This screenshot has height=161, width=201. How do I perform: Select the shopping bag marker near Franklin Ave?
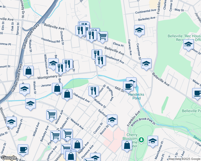point(127,145)
